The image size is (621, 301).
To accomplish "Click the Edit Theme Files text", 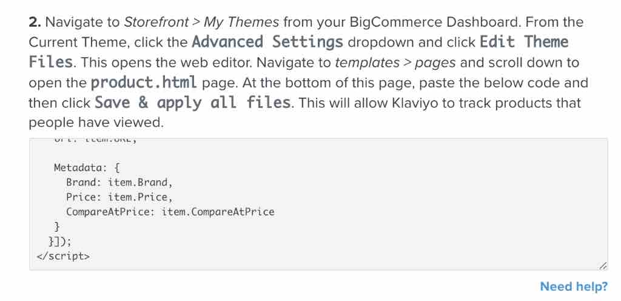I will (524, 42).
